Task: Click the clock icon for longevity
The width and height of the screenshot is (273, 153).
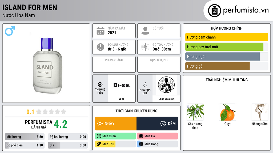Action: 101,47
